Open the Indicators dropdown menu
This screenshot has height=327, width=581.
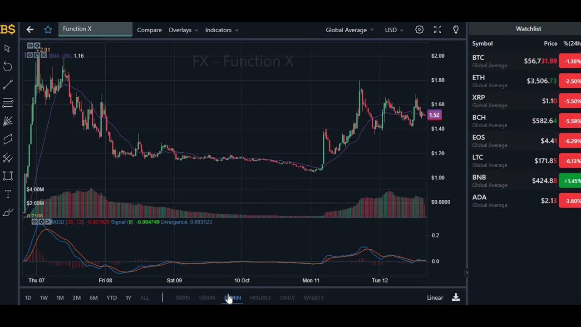(x=222, y=30)
